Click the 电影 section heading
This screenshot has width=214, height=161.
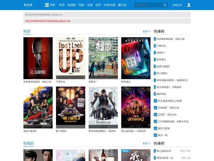(27, 31)
